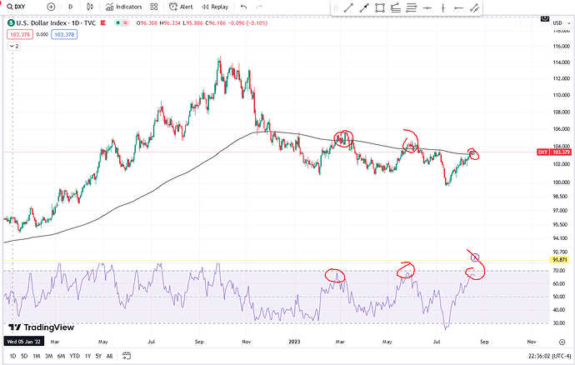
Task: Click the TradingView logo
Action: pyautogui.click(x=42, y=327)
